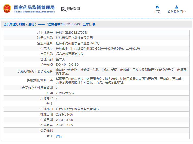Click the 结构及组成 description text

[x=121, y=72]
